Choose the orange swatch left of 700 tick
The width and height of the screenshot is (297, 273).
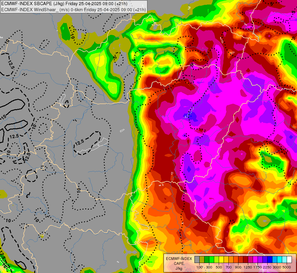pyautogui.click(x=231, y=259)
